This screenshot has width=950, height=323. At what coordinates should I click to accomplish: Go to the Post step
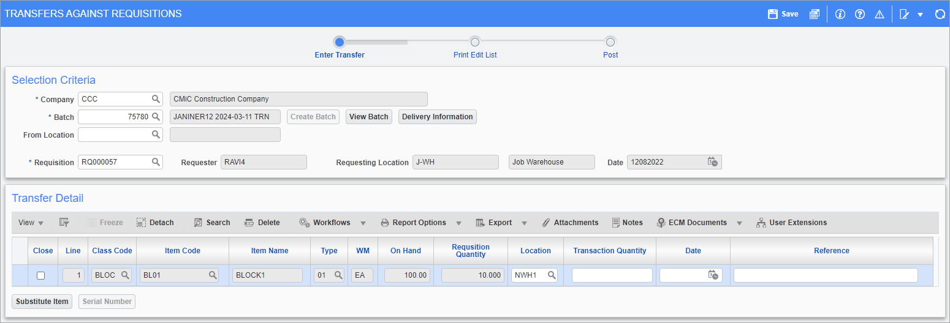coord(610,42)
